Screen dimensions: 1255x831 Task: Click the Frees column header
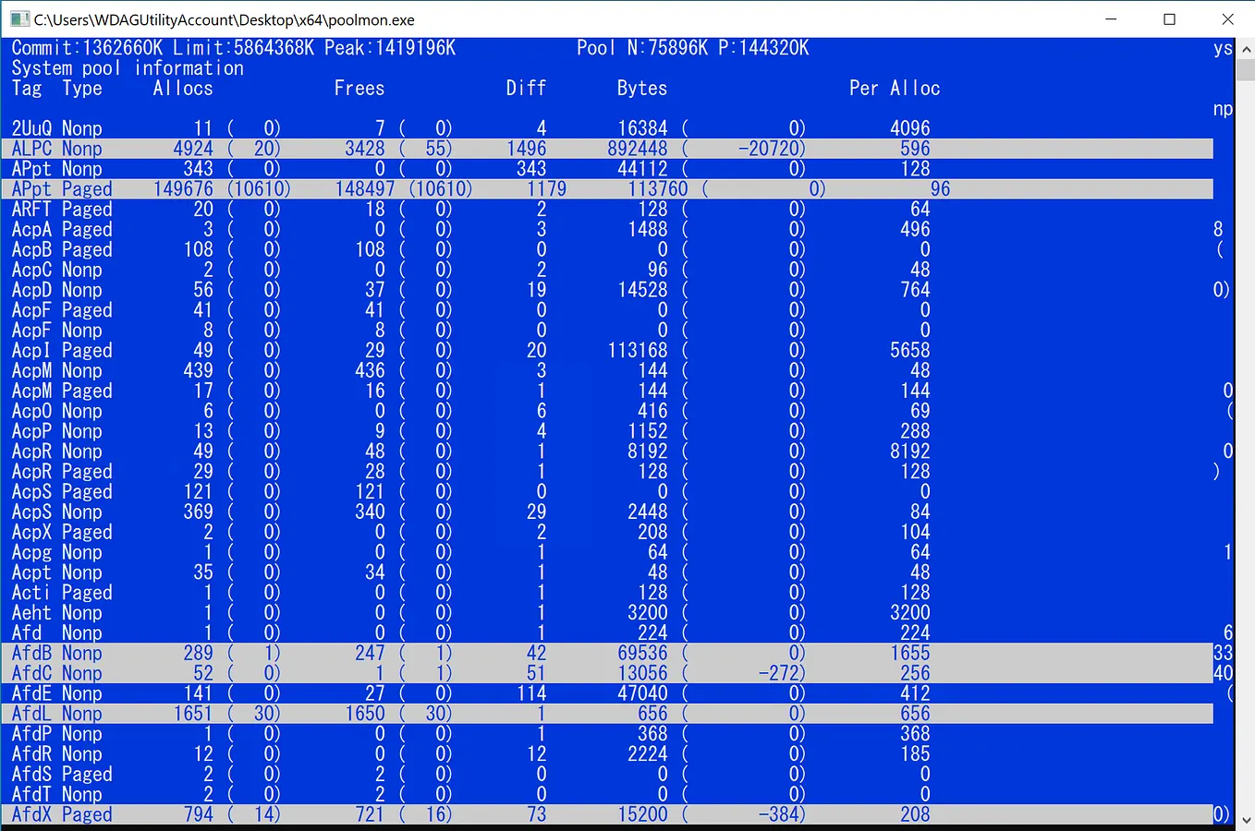[x=359, y=88]
